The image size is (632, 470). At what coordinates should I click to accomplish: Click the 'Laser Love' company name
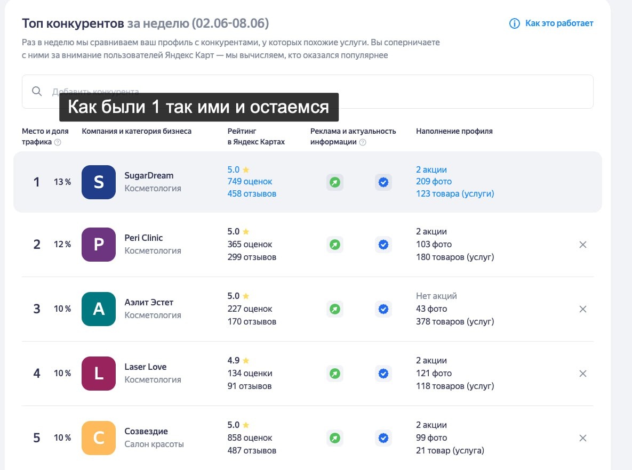pyautogui.click(x=146, y=367)
